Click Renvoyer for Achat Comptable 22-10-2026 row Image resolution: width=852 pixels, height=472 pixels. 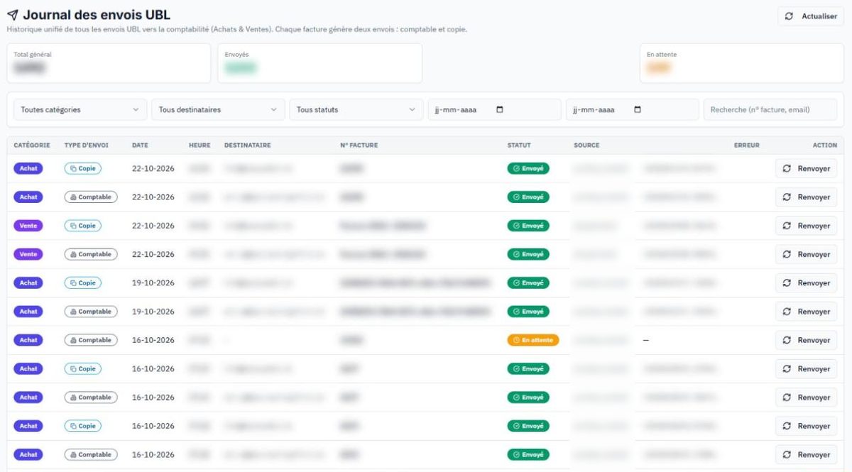coord(806,197)
